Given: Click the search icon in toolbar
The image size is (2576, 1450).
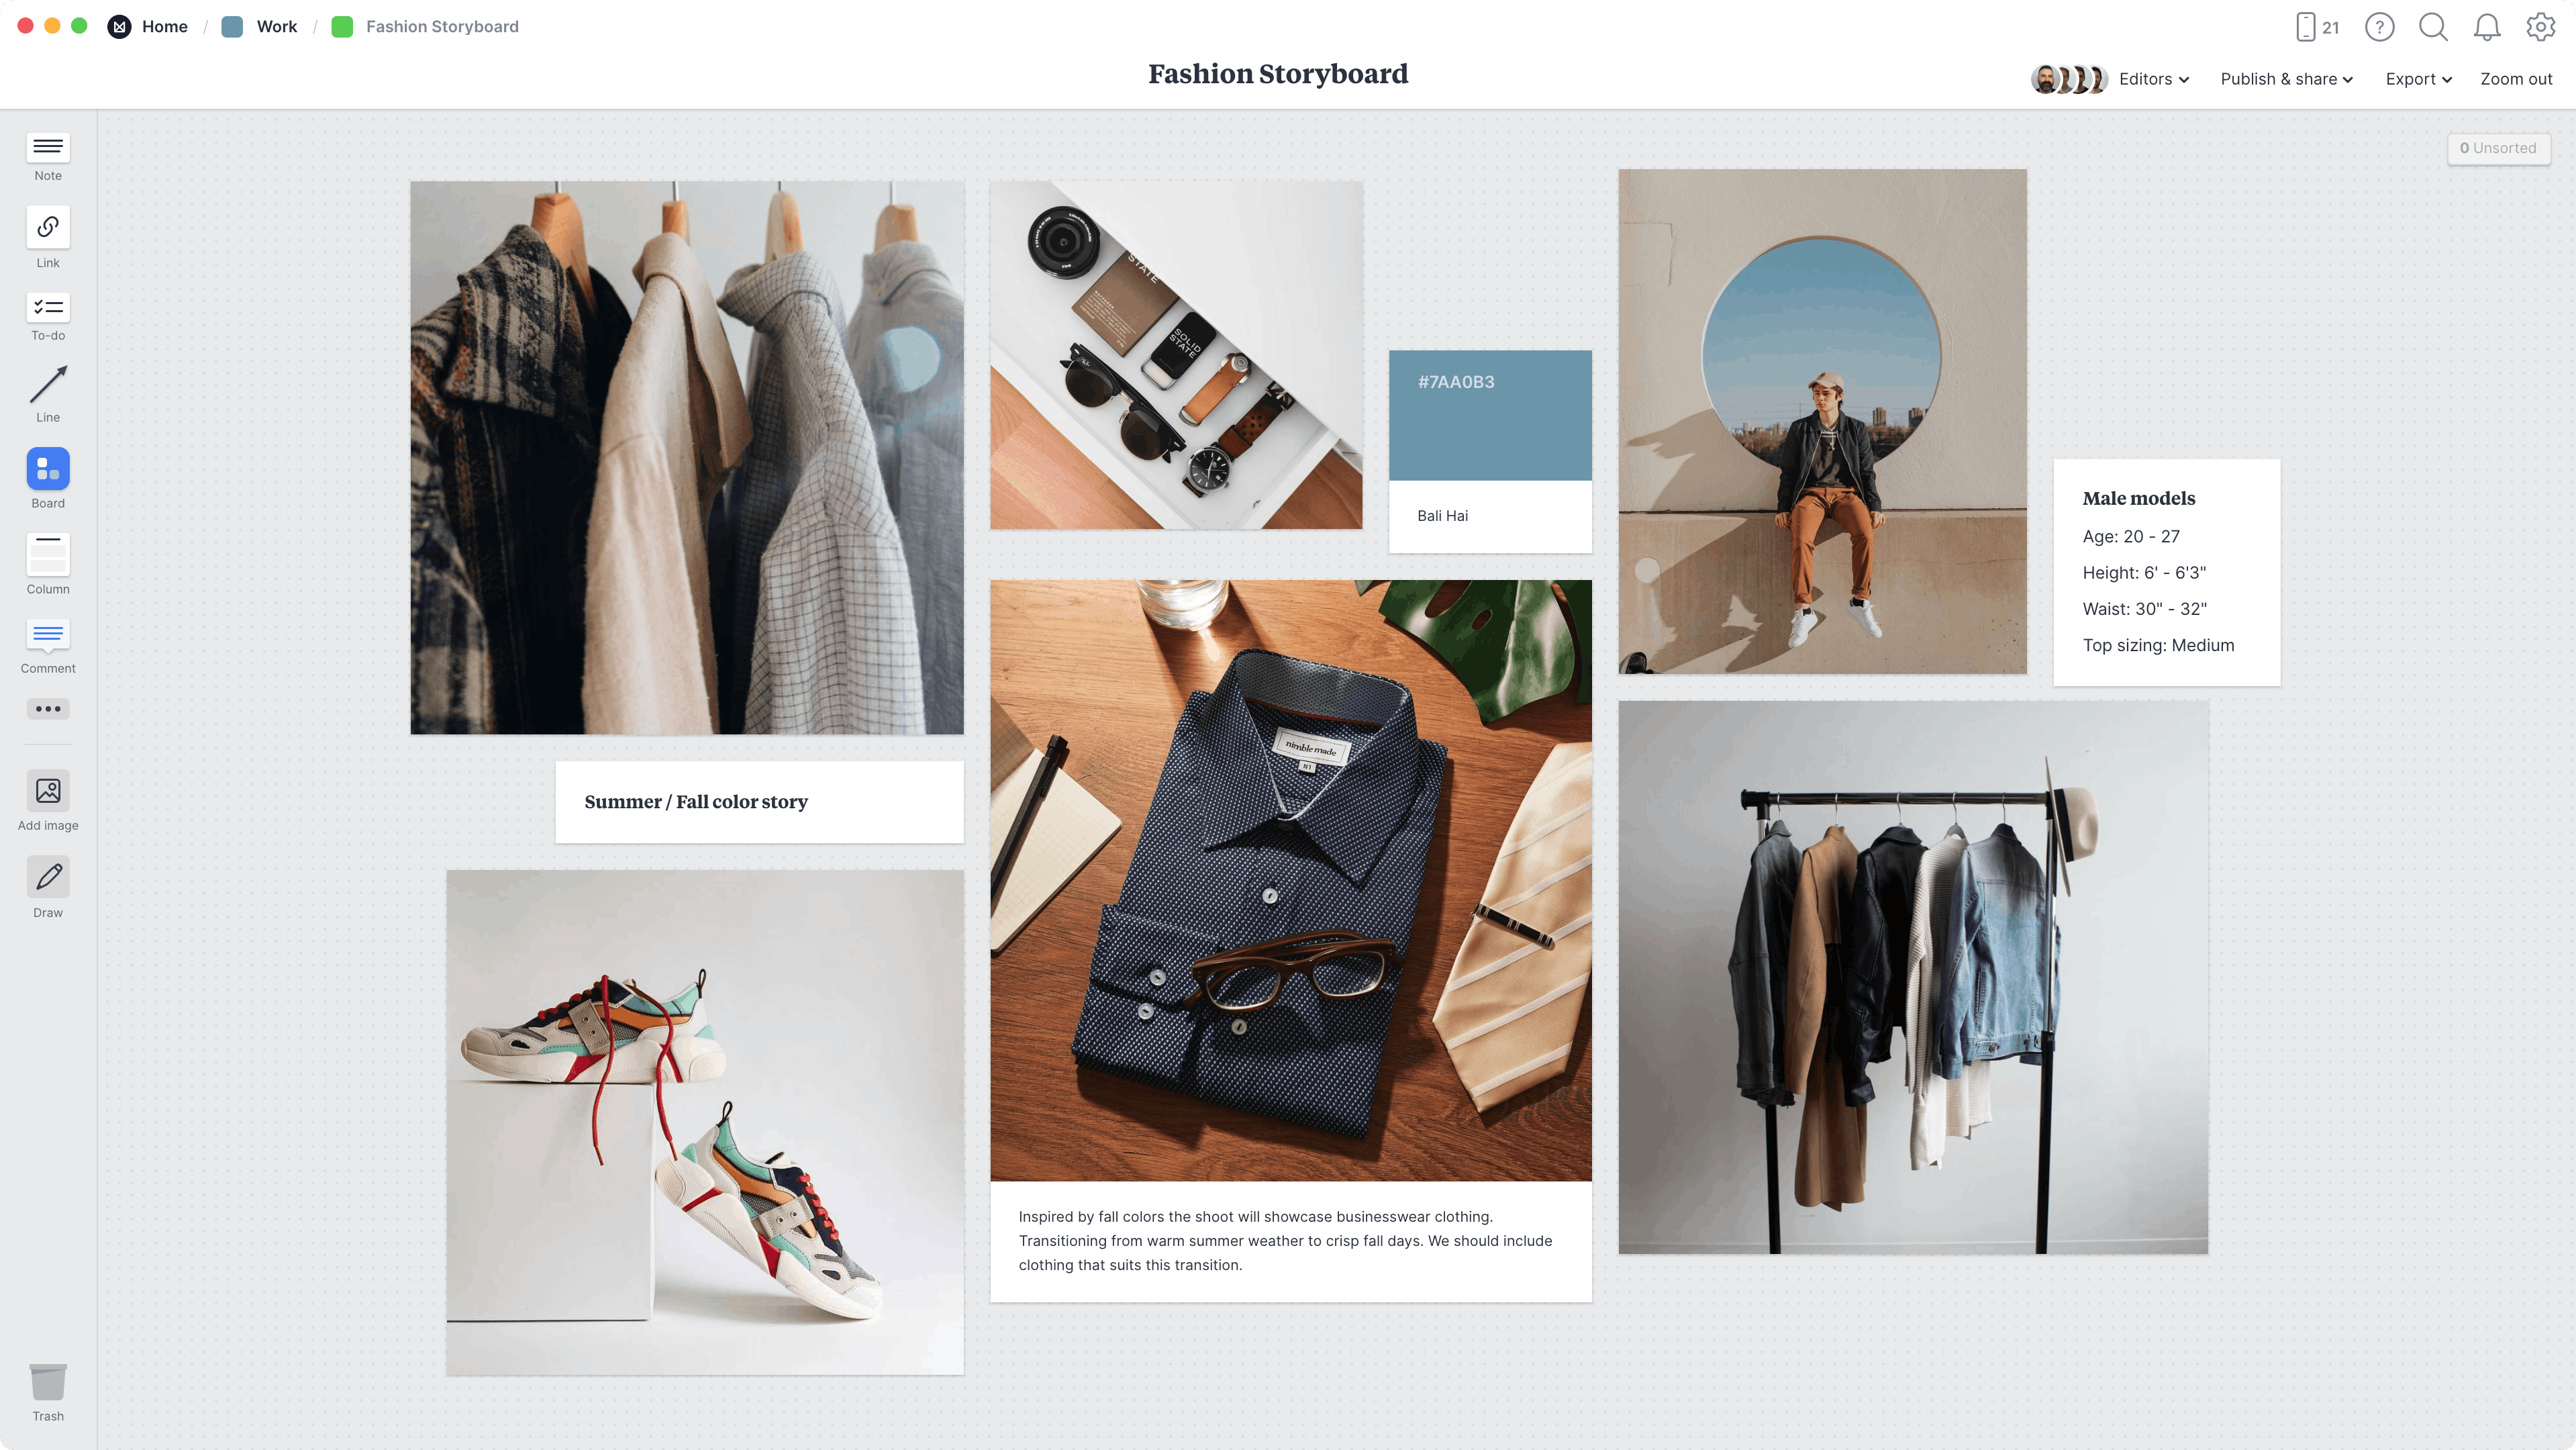Looking at the screenshot, I should pos(2432,27).
